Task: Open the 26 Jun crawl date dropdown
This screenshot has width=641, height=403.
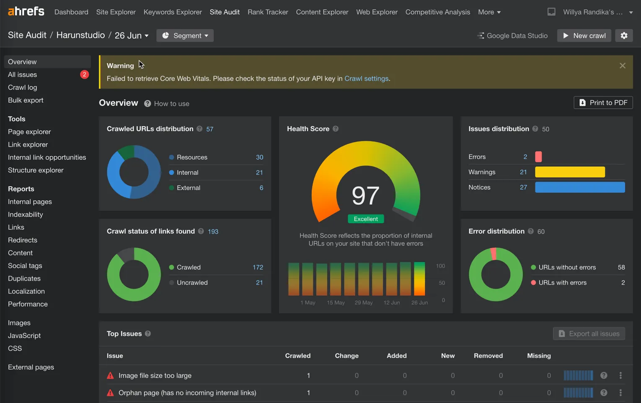Action: click(132, 36)
